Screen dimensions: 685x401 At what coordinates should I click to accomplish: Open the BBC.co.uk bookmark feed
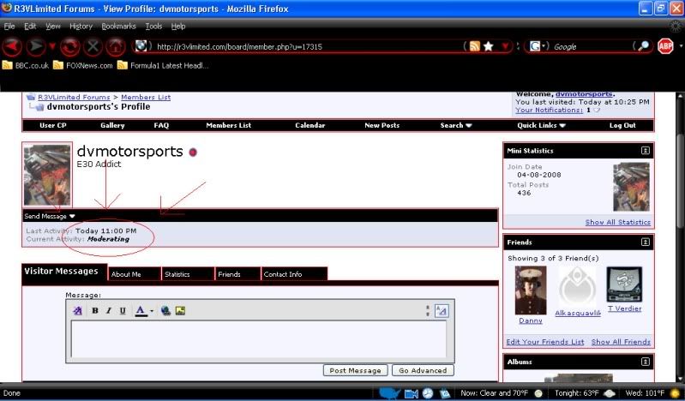pos(26,65)
